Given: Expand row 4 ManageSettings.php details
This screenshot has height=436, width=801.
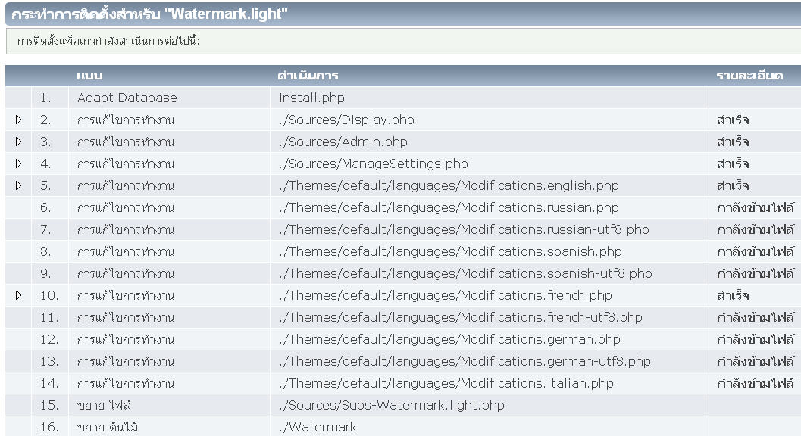Looking at the screenshot, I should tap(18, 163).
